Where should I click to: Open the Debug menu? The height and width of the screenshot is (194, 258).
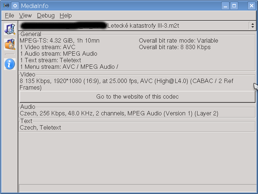pyautogui.click(x=46, y=15)
